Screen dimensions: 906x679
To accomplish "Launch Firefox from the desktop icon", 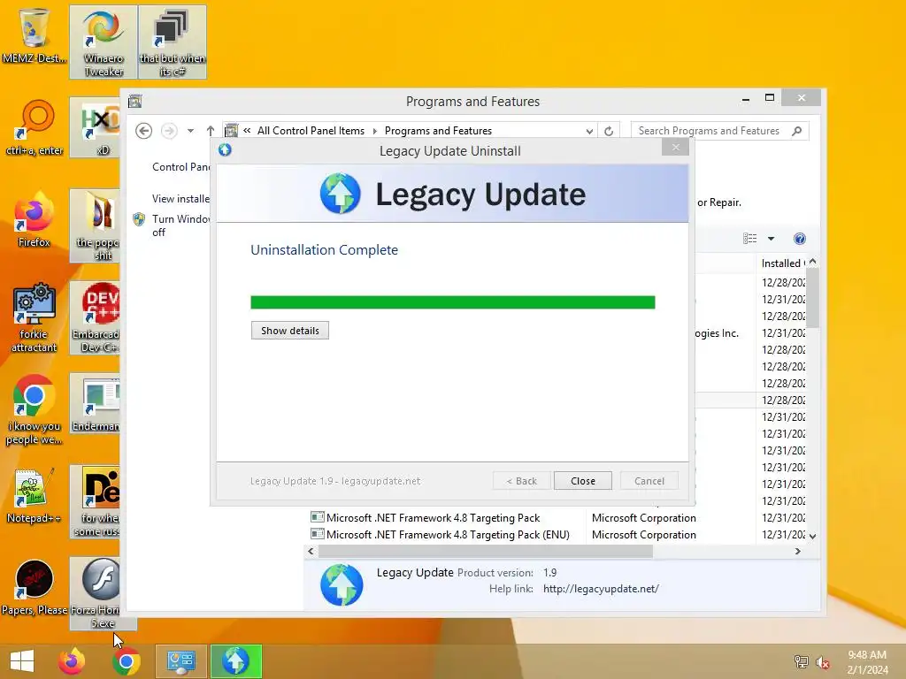I will [35, 219].
